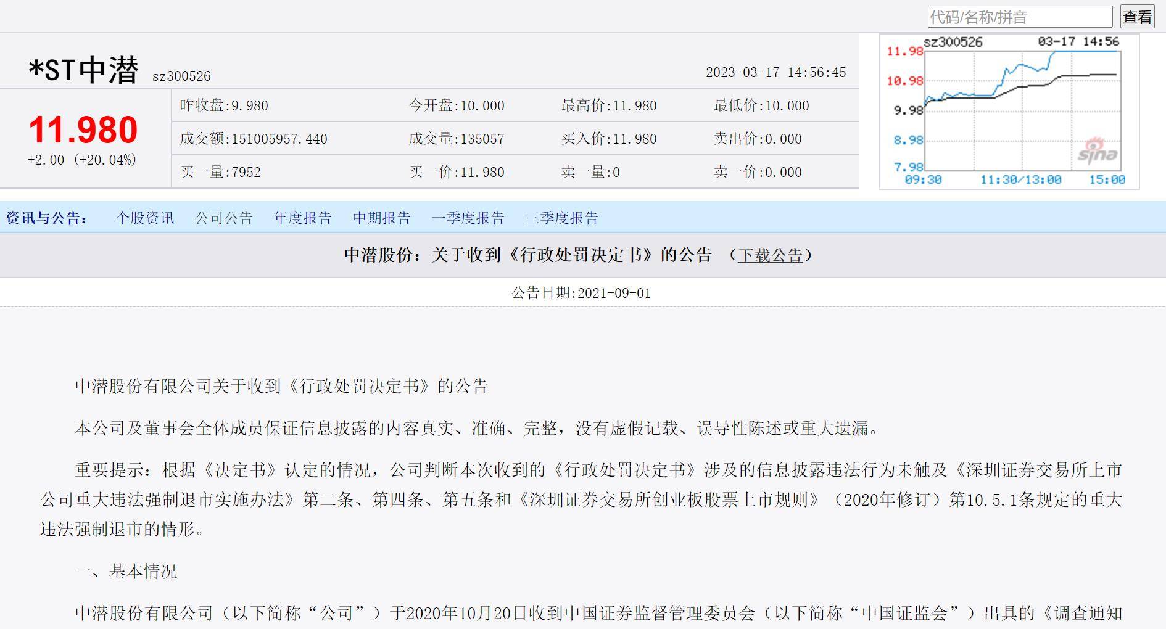The width and height of the screenshot is (1166, 629).
Task: Click the 卖一量:0 cell
Action: click(590, 172)
